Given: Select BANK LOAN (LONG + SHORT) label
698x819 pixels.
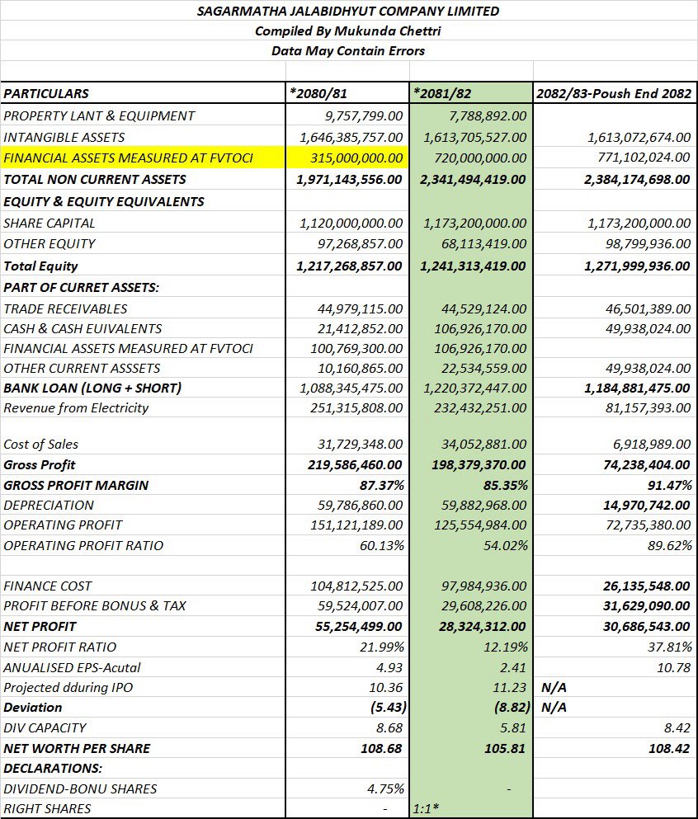Looking at the screenshot, I should [x=92, y=388].
